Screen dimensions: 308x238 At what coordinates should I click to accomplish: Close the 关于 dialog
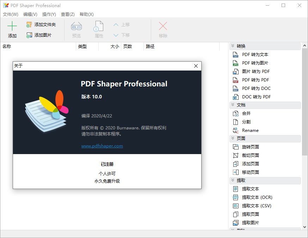(x=196, y=66)
